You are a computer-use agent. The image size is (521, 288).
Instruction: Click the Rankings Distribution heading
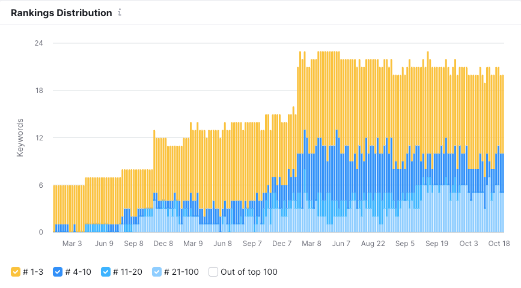tap(61, 13)
